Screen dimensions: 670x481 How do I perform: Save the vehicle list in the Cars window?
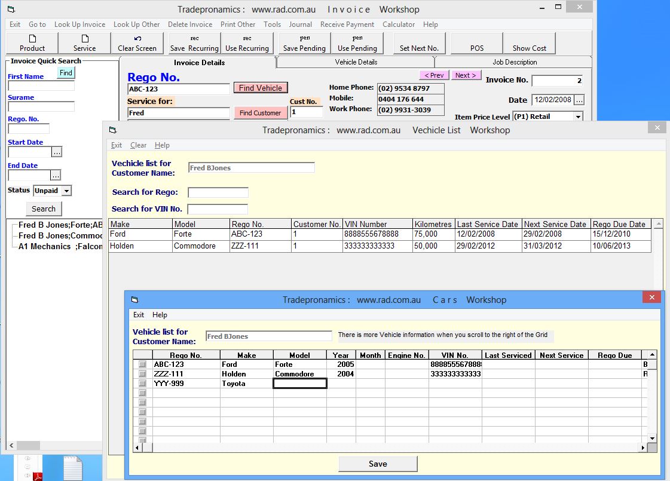coord(378,464)
